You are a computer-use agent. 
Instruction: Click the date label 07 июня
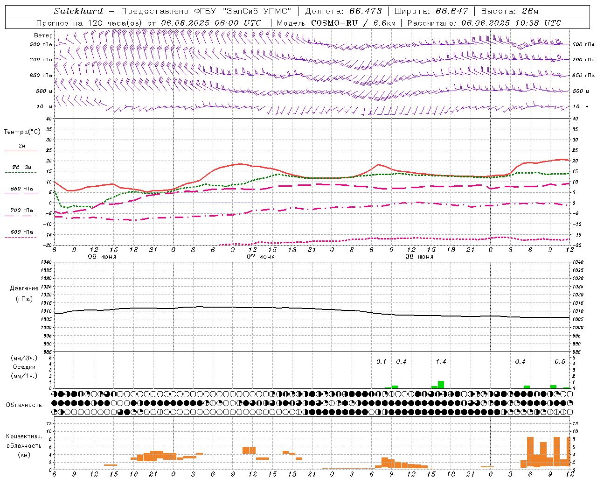(261, 257)
